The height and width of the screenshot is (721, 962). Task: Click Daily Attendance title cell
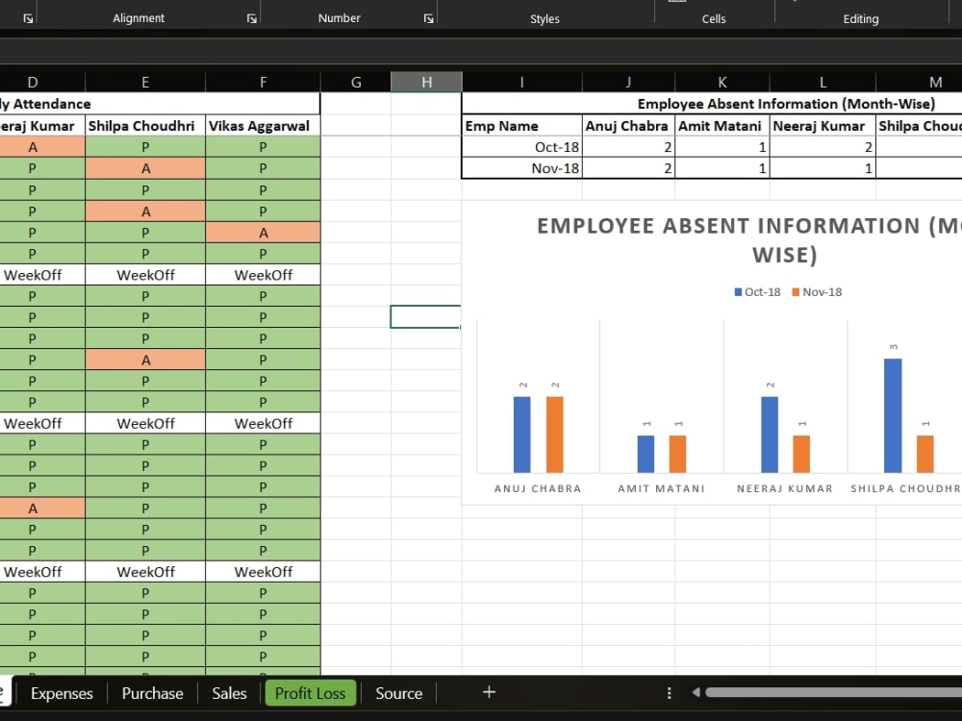pyautogui.click(x=160, y=104)
